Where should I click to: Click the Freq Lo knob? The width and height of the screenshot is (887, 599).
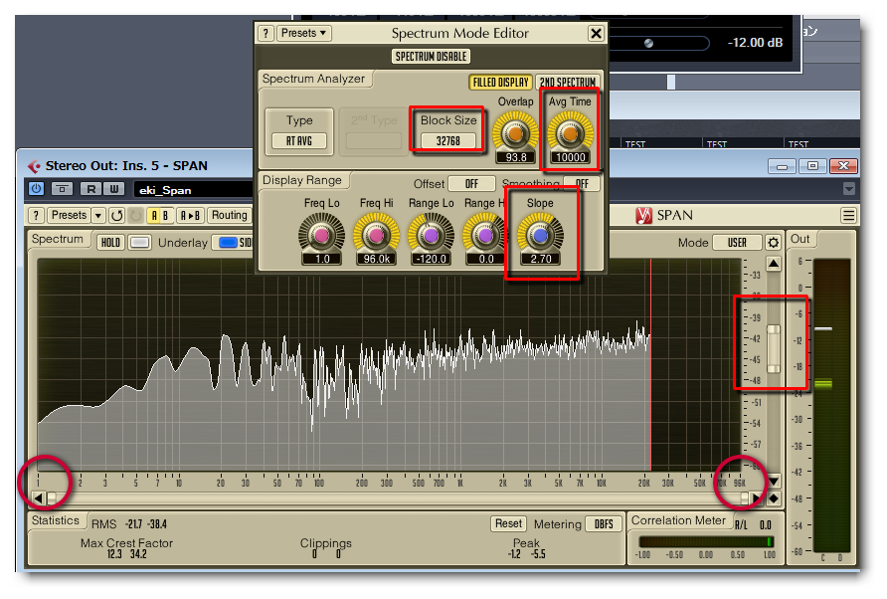click(322, 234)
